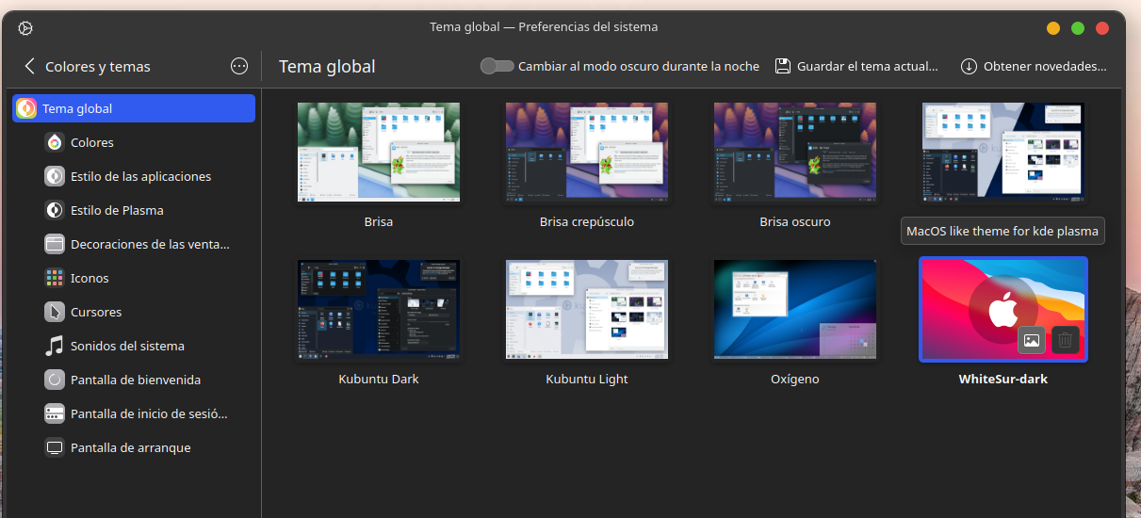Viewport: 1141px width, 518px height.
Task: Select the theme thumbnail above the MacOS tooltip
Action: [x=1003, y=153]
